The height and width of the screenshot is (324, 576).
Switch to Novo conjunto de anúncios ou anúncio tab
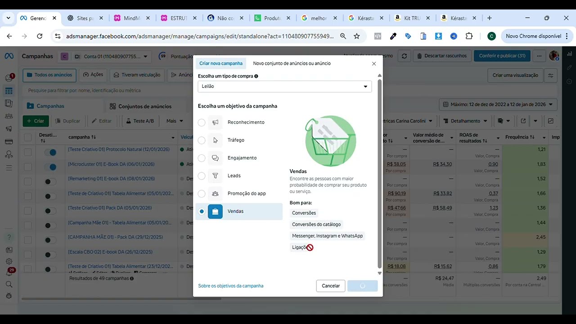tap(292, 63)
